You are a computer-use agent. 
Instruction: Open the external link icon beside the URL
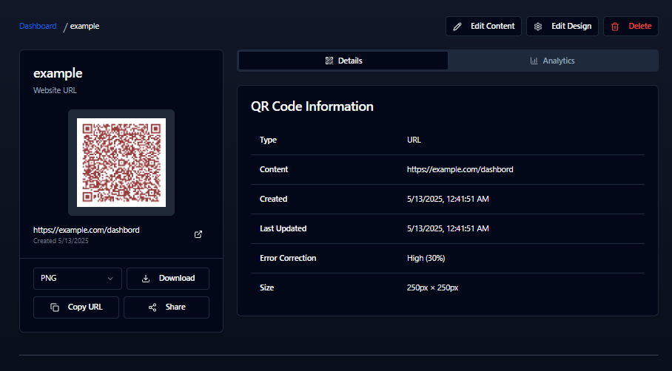[198, 234]
